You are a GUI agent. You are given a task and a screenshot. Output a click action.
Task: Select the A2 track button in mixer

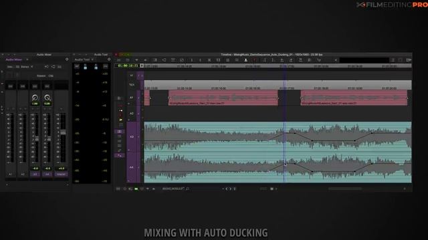point(23,174)
